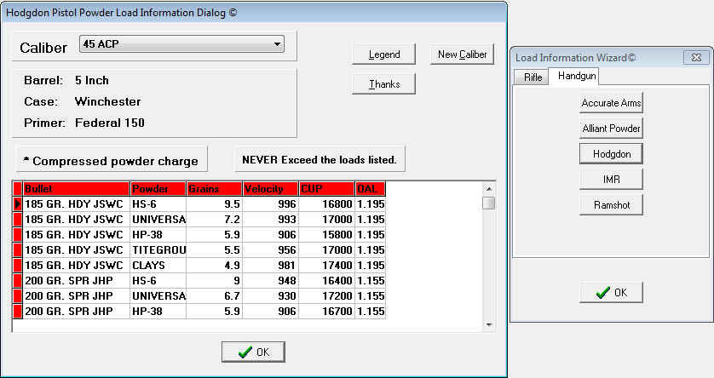714x378 pixels.
Task: Open the Caliber dropdown showing 45 ACP
Action: tap(181, 44)
